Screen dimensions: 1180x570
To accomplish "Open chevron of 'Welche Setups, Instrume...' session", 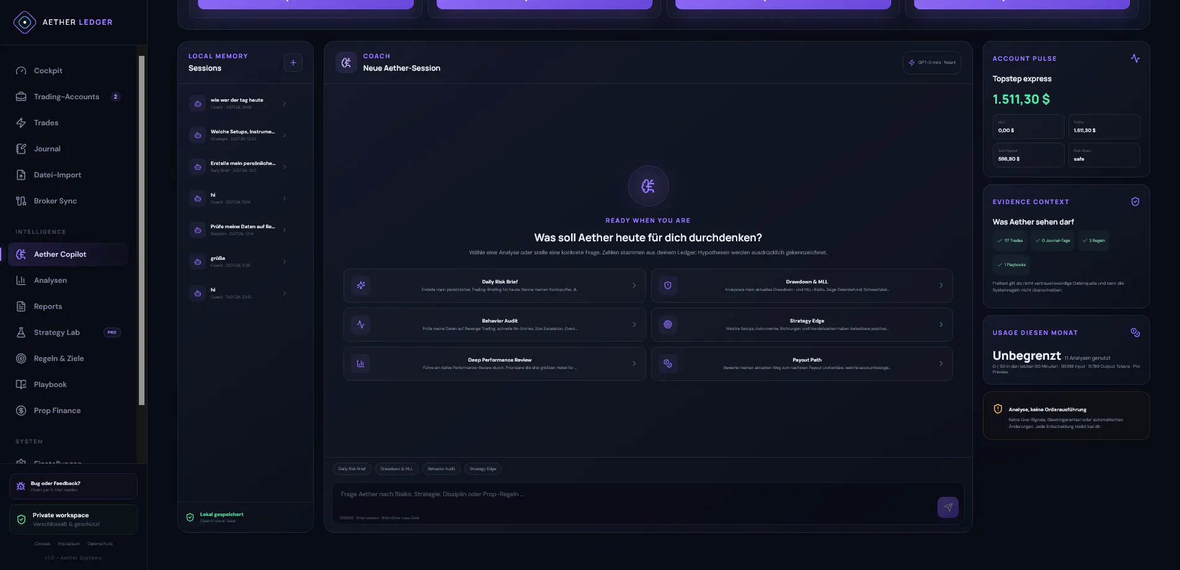I will [x=285, y=135].
